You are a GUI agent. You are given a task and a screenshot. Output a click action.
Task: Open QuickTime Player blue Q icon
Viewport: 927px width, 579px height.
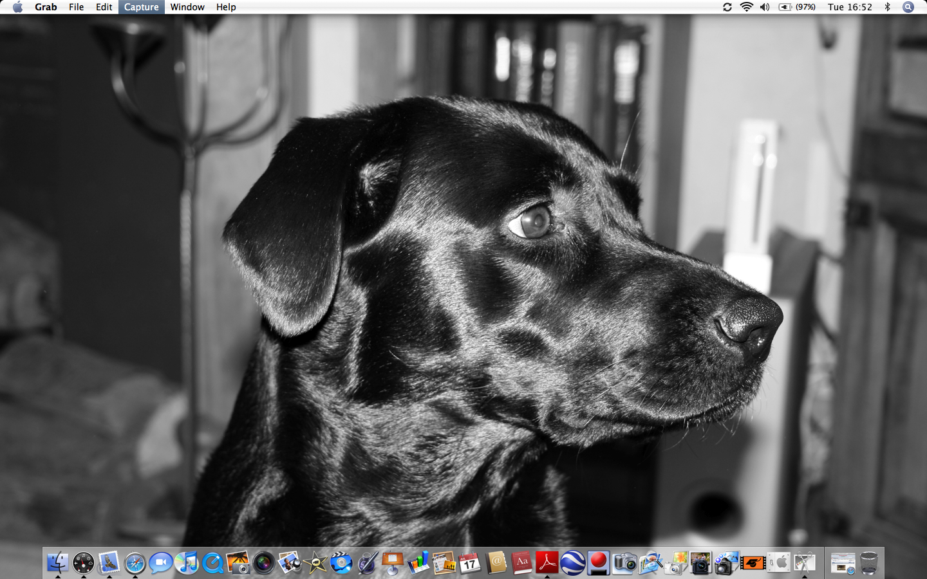(x=212, y=563)
